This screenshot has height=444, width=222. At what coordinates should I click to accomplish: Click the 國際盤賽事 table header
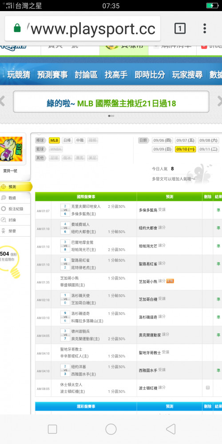pos(86,197)
